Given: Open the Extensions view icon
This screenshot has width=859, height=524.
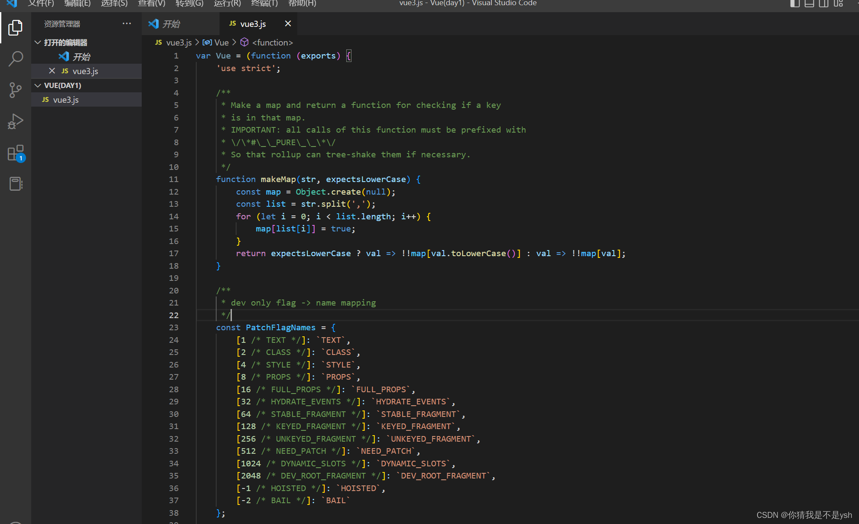Looking at the screenshot, I should [15, 153].
